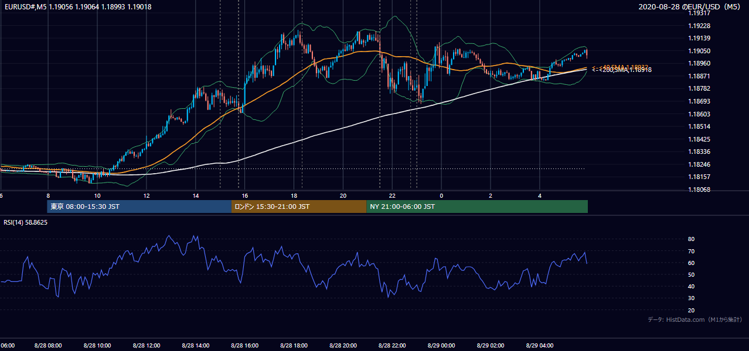
Task: Select the NY 21:00-06:00 JST session bar
Action: tap(477, 207)
